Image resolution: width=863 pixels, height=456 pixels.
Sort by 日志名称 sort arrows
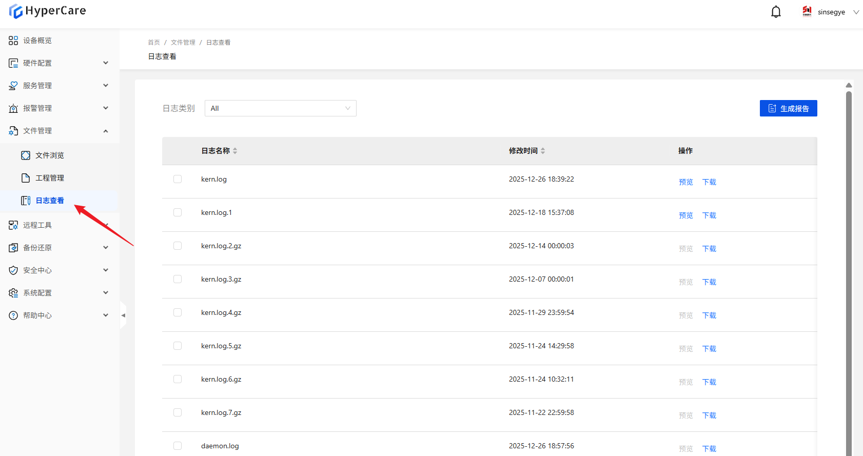tap(235, 151)
